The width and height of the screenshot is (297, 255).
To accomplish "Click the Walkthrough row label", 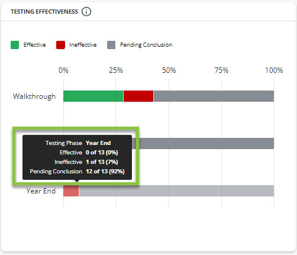I will tap(34, 96).
